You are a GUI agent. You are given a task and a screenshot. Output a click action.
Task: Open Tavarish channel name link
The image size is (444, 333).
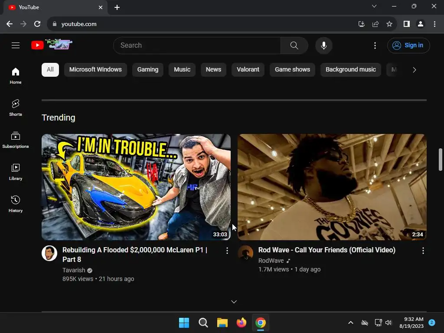(74, 270)
